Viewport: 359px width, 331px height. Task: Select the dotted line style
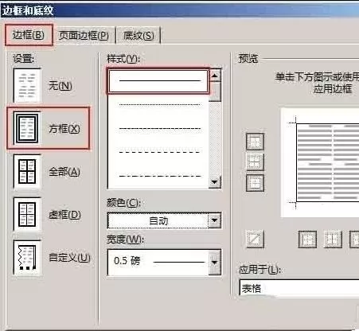tap(160, 104)
